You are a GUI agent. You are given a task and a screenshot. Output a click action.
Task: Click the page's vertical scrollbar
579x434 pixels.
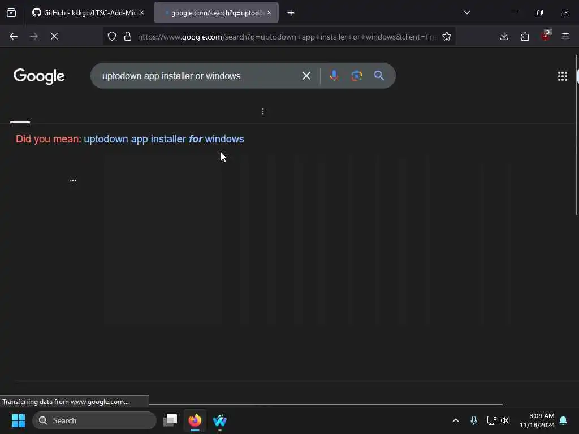click(577, 134)
